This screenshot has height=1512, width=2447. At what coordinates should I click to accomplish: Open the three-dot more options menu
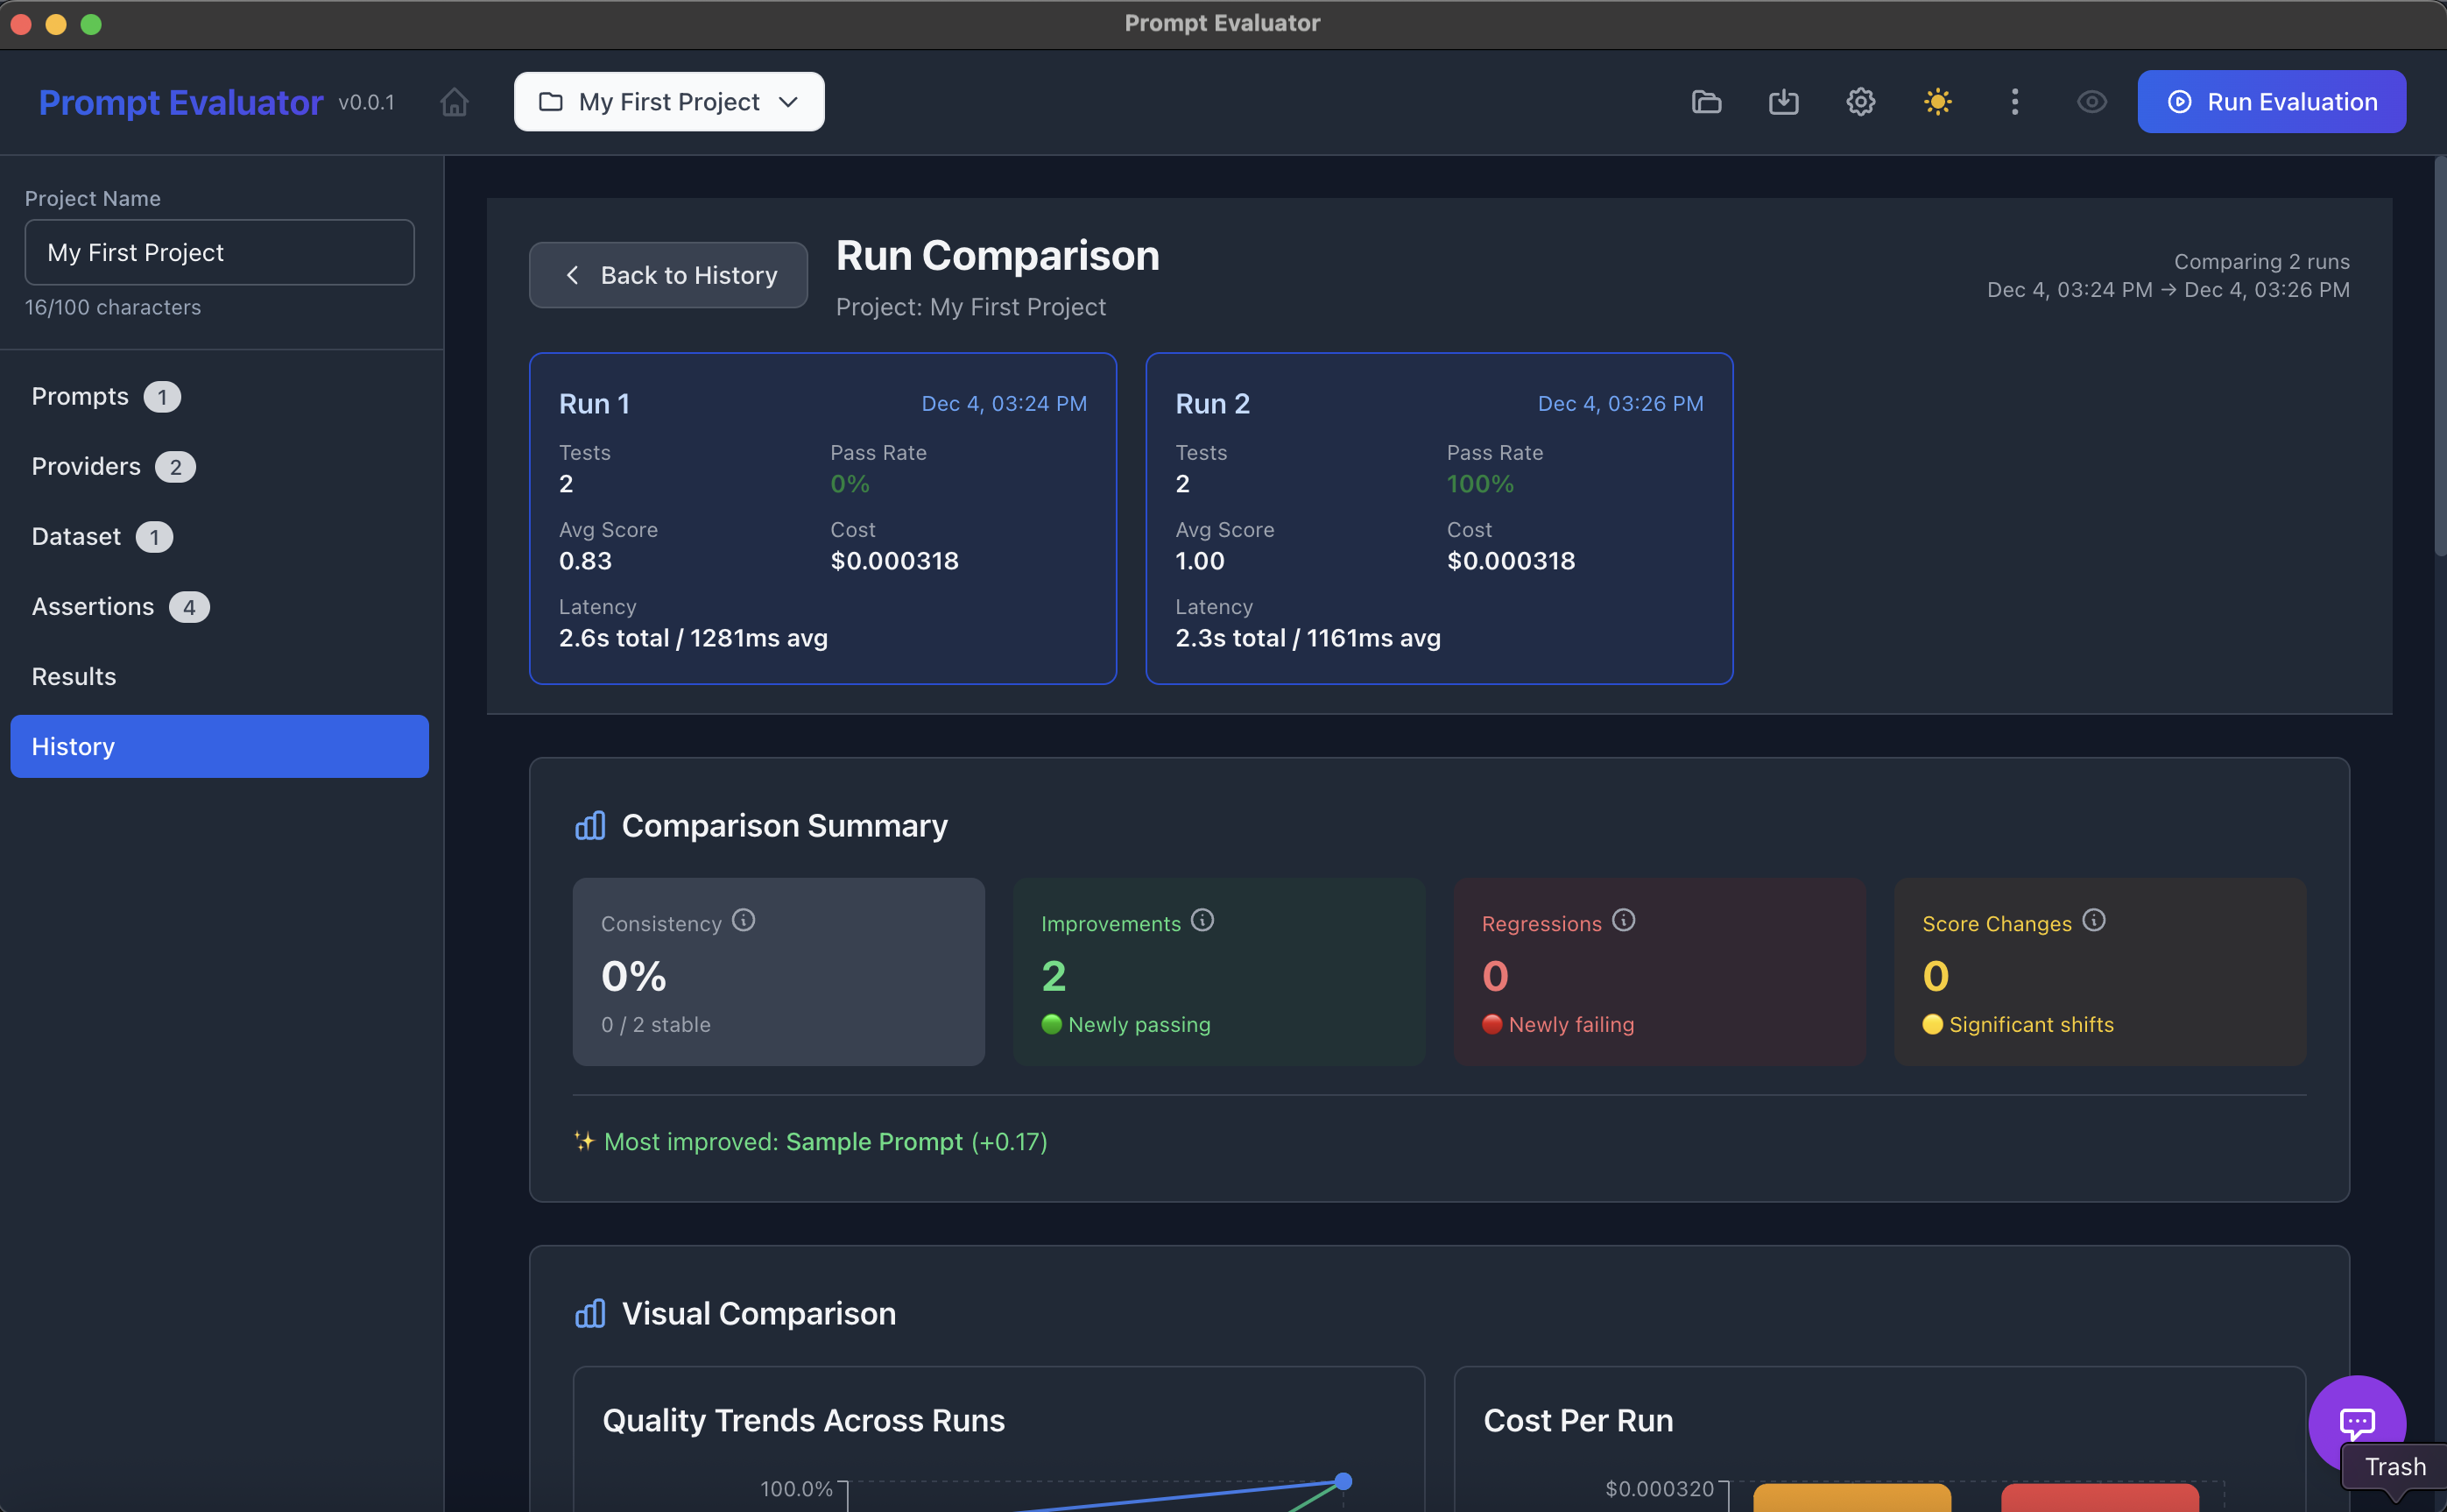pos(2014,102)
